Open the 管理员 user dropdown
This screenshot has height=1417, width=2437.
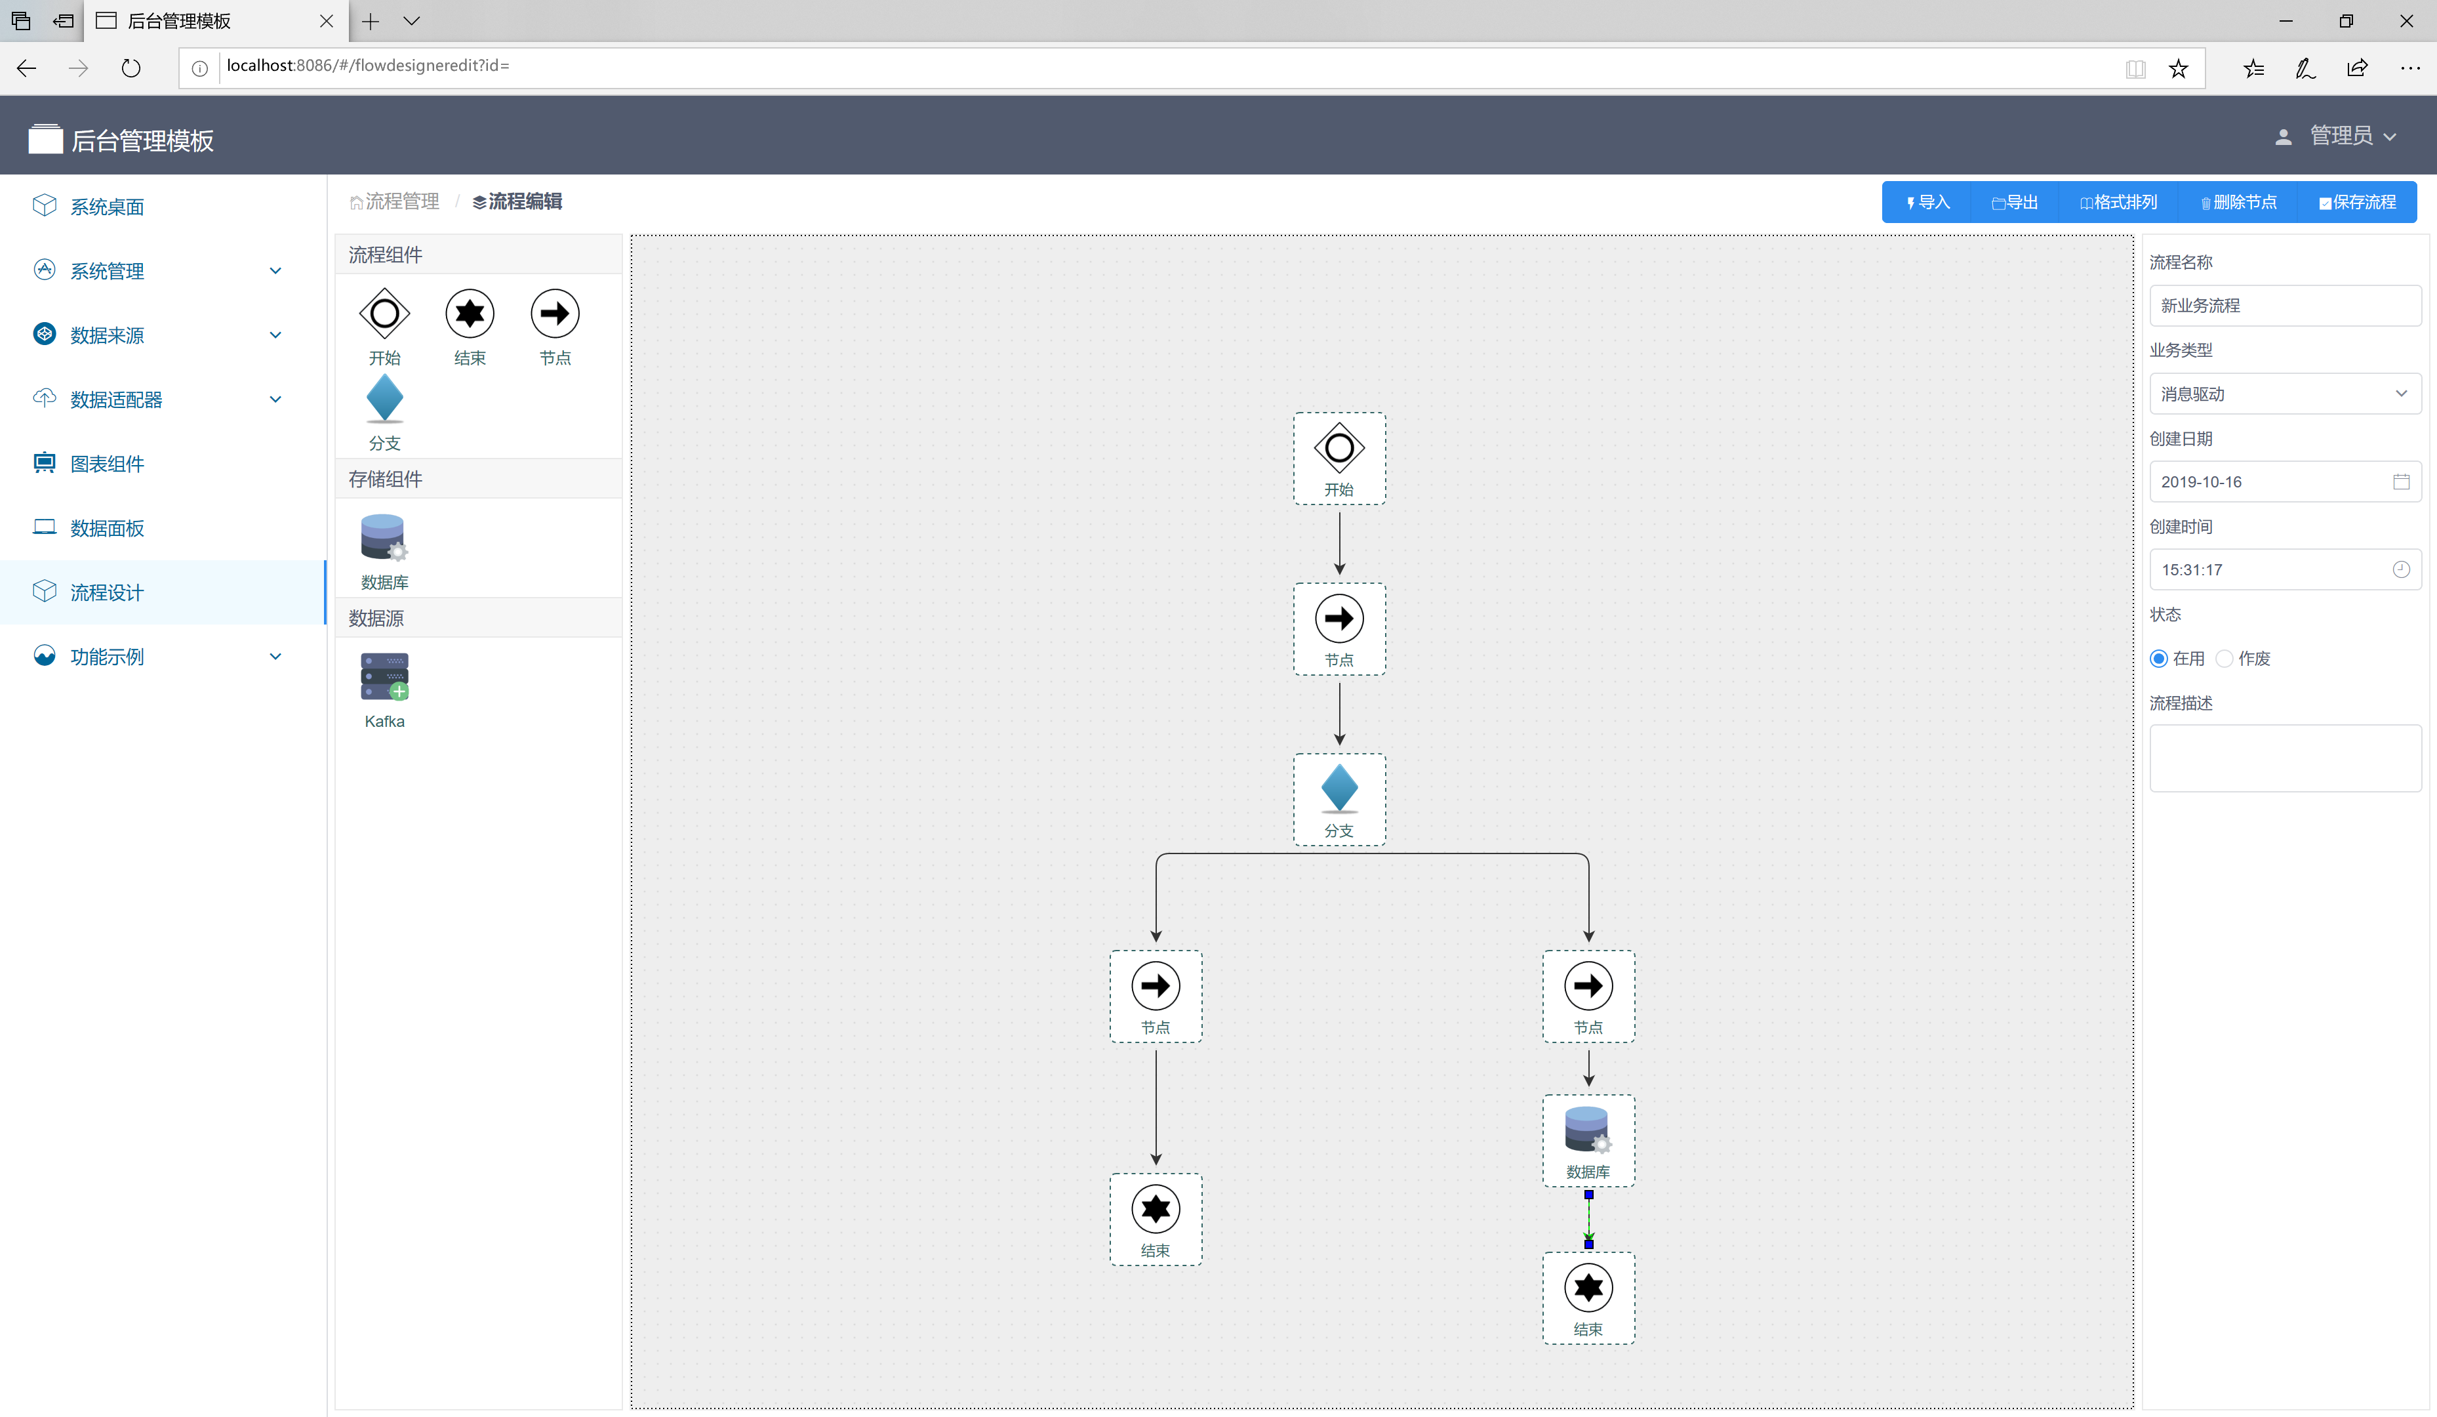click(x=2341, y=136)
